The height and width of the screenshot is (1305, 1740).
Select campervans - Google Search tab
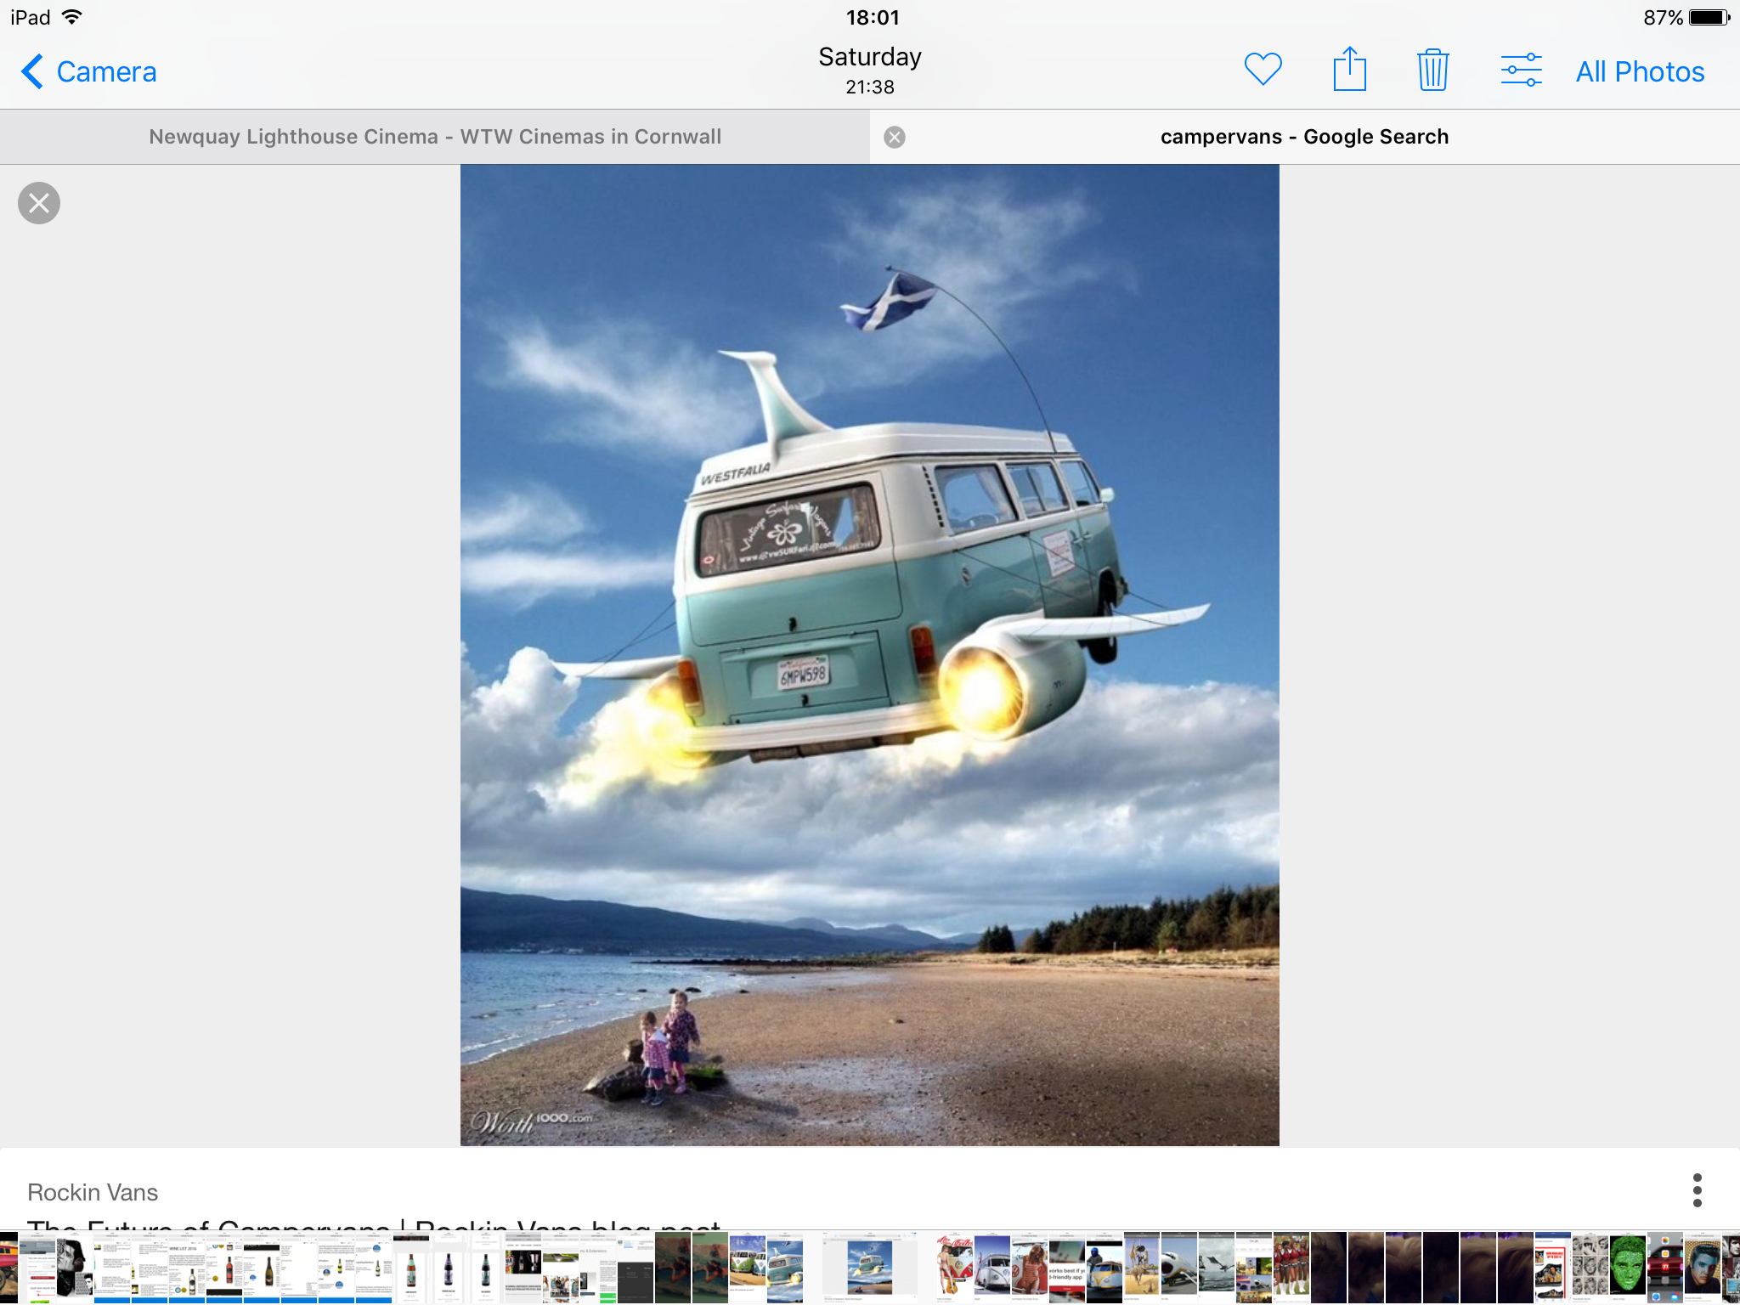click(1304, 137)
